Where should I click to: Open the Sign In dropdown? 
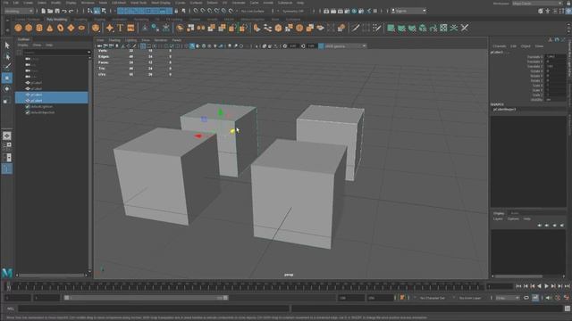click(408, 11)
